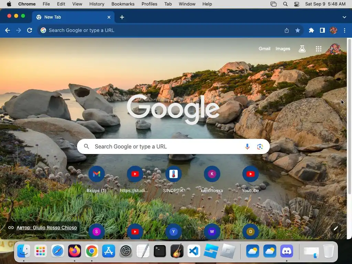Screen dimensions: 352x264
Task: Open the shortcut with letter Y
Action: pyautogui.click(x=173, y=231)
